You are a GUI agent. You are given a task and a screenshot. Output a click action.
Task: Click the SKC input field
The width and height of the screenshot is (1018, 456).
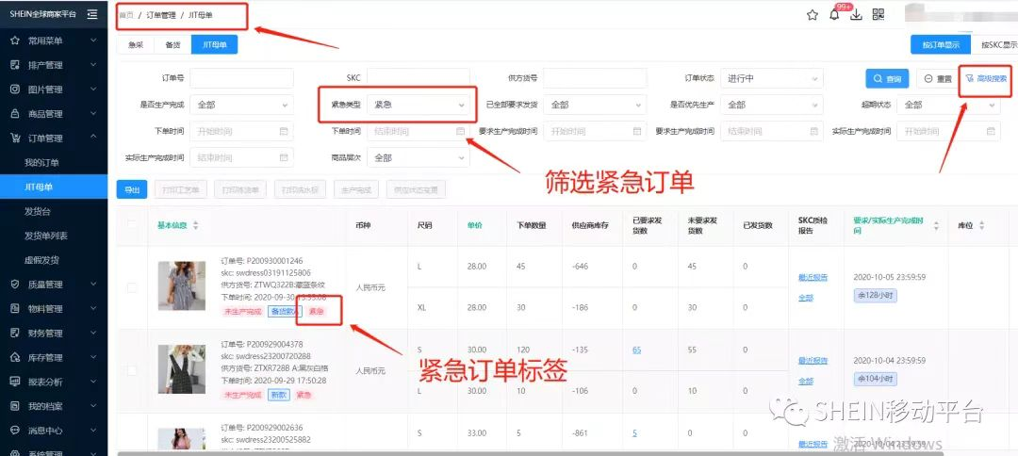[419, 78]
